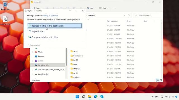Open the Sort dropdown menu
The image size is (179, 100).
(x=91, y=8)
